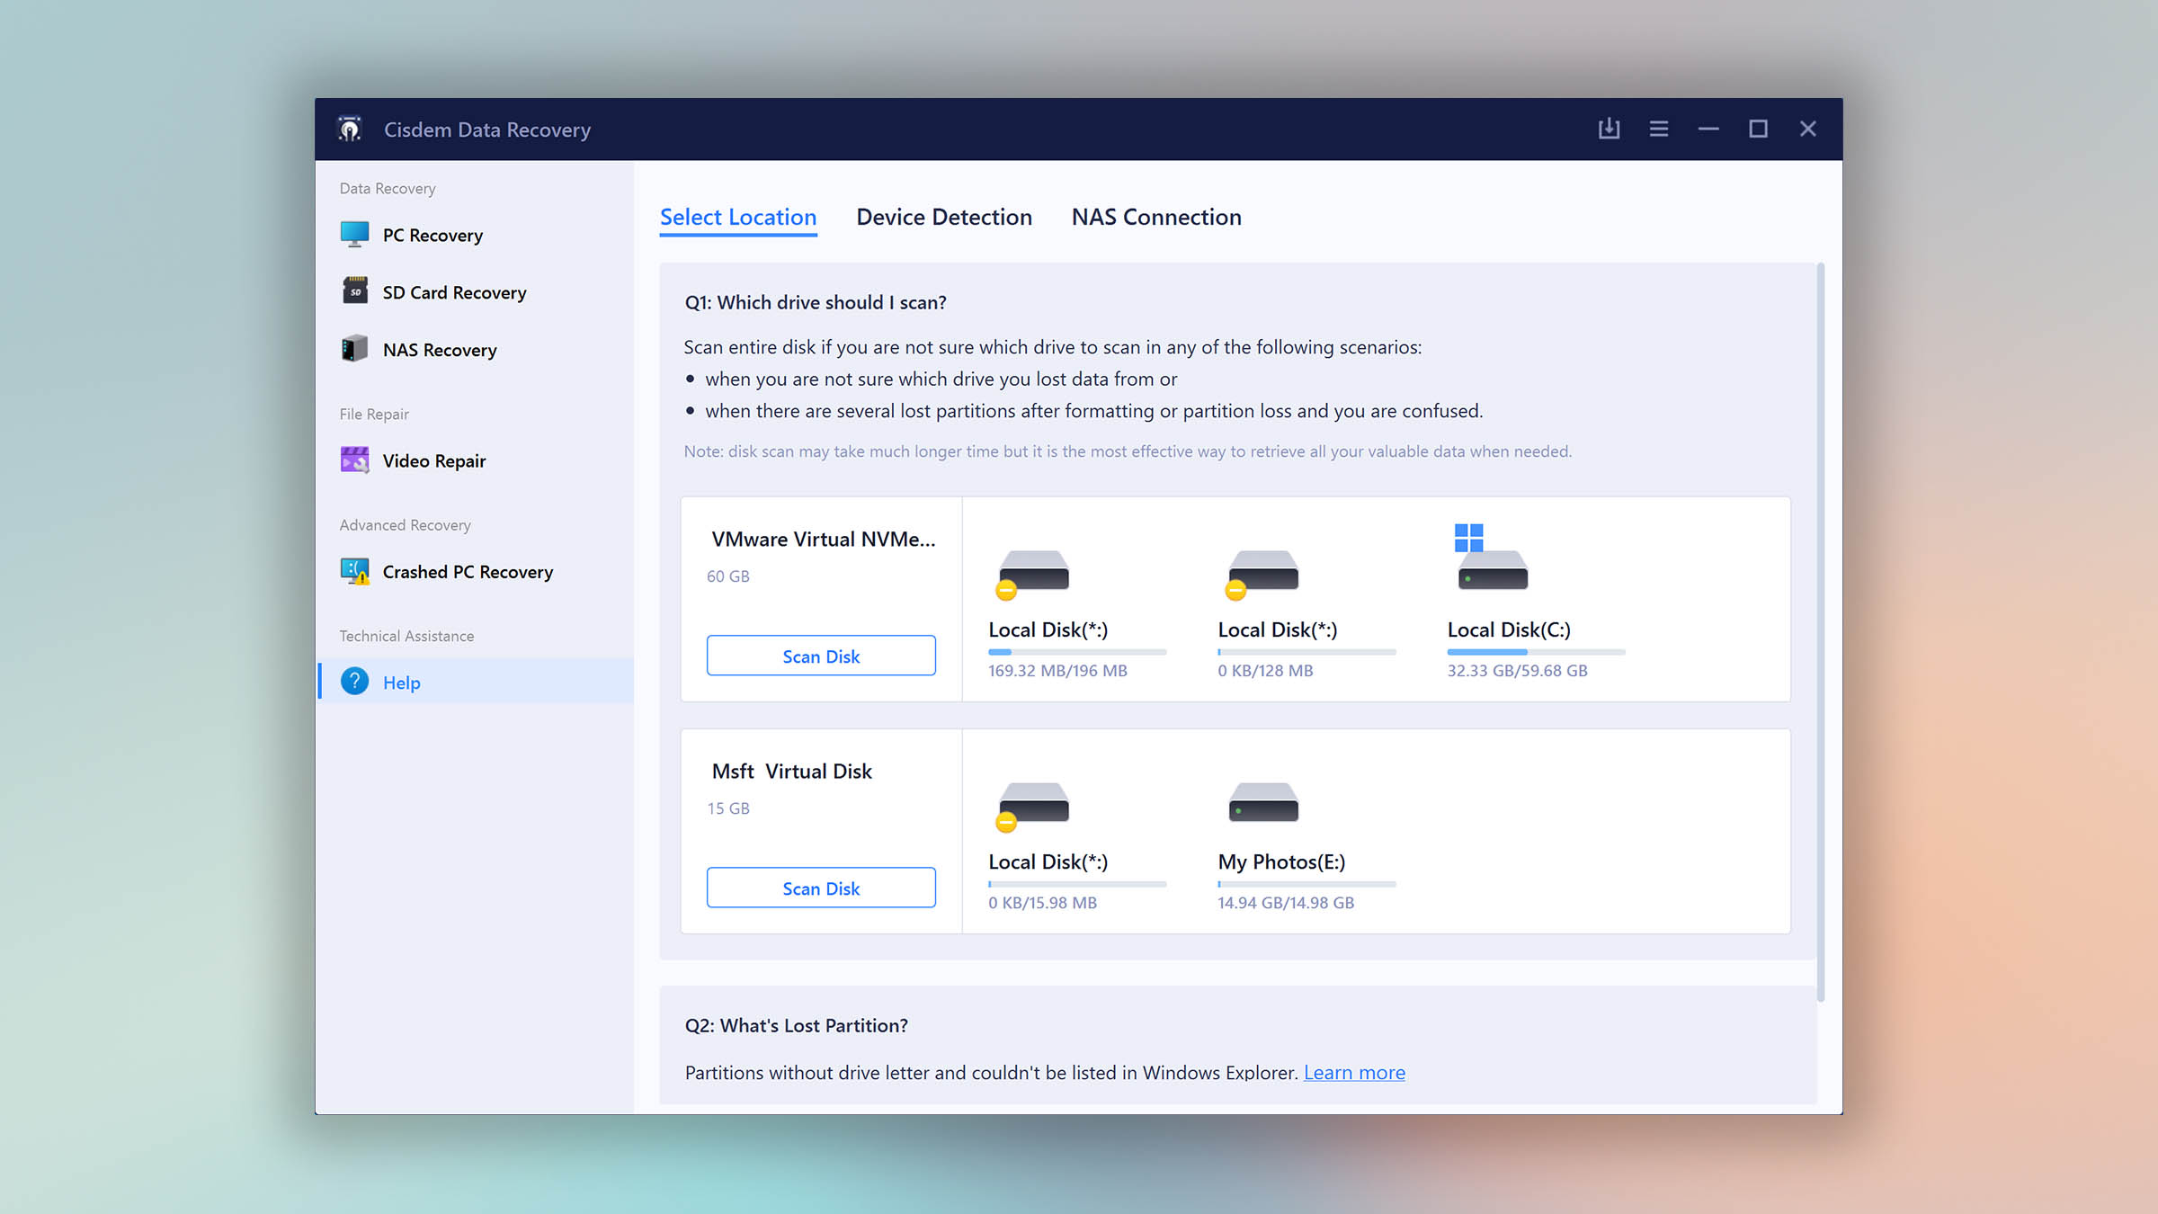The height and width of the screenshot is (1214, 2158).
Task: Select Help in the sidebar
Action: (476, 682)
